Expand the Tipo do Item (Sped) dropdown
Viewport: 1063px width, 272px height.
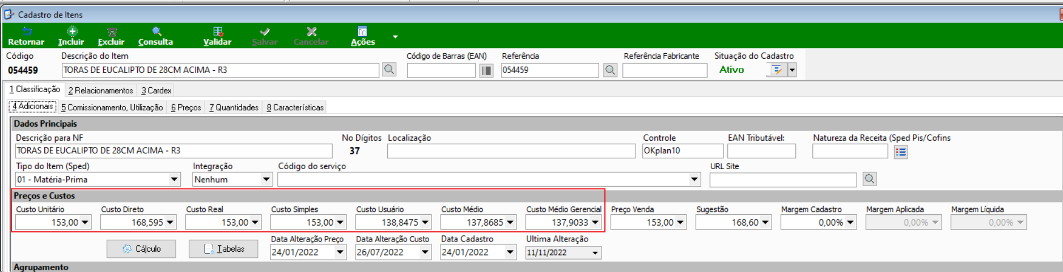pyautogui.click(x=174, y=179)
